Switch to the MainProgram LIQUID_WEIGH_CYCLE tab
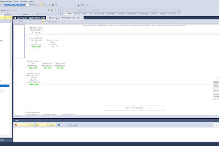219x146 pixels. click(30, 18)
